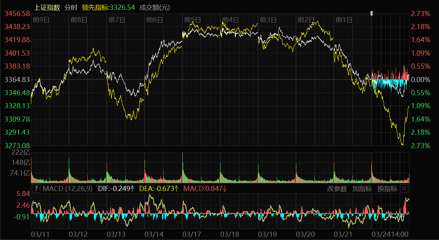Select the 前5日 day marker
The height and width of the screenshot is (240, 439).
[192, 20]
